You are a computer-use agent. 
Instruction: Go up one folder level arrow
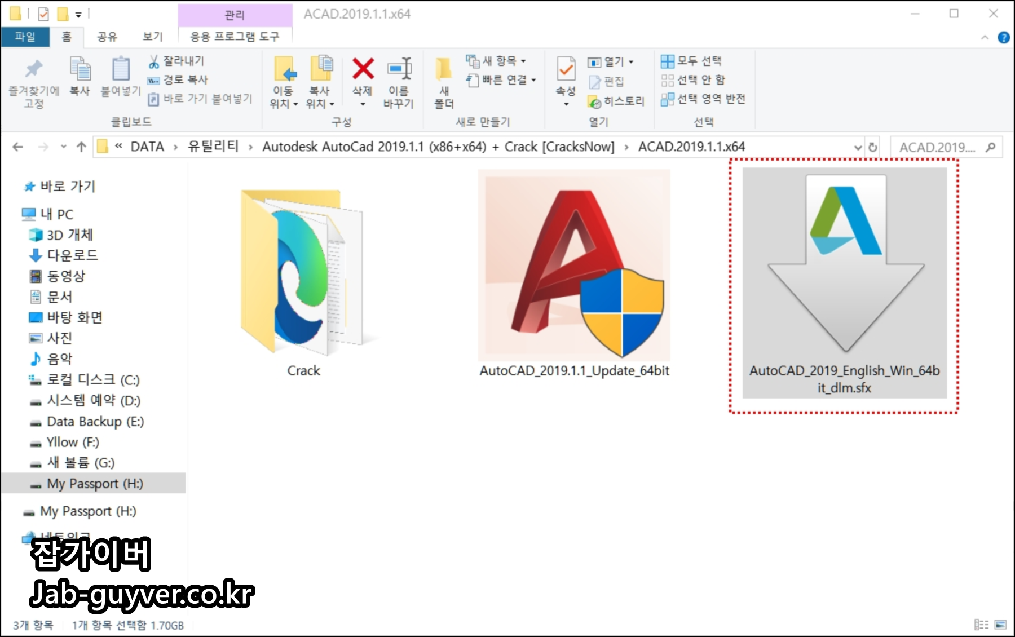coord(81,147)
